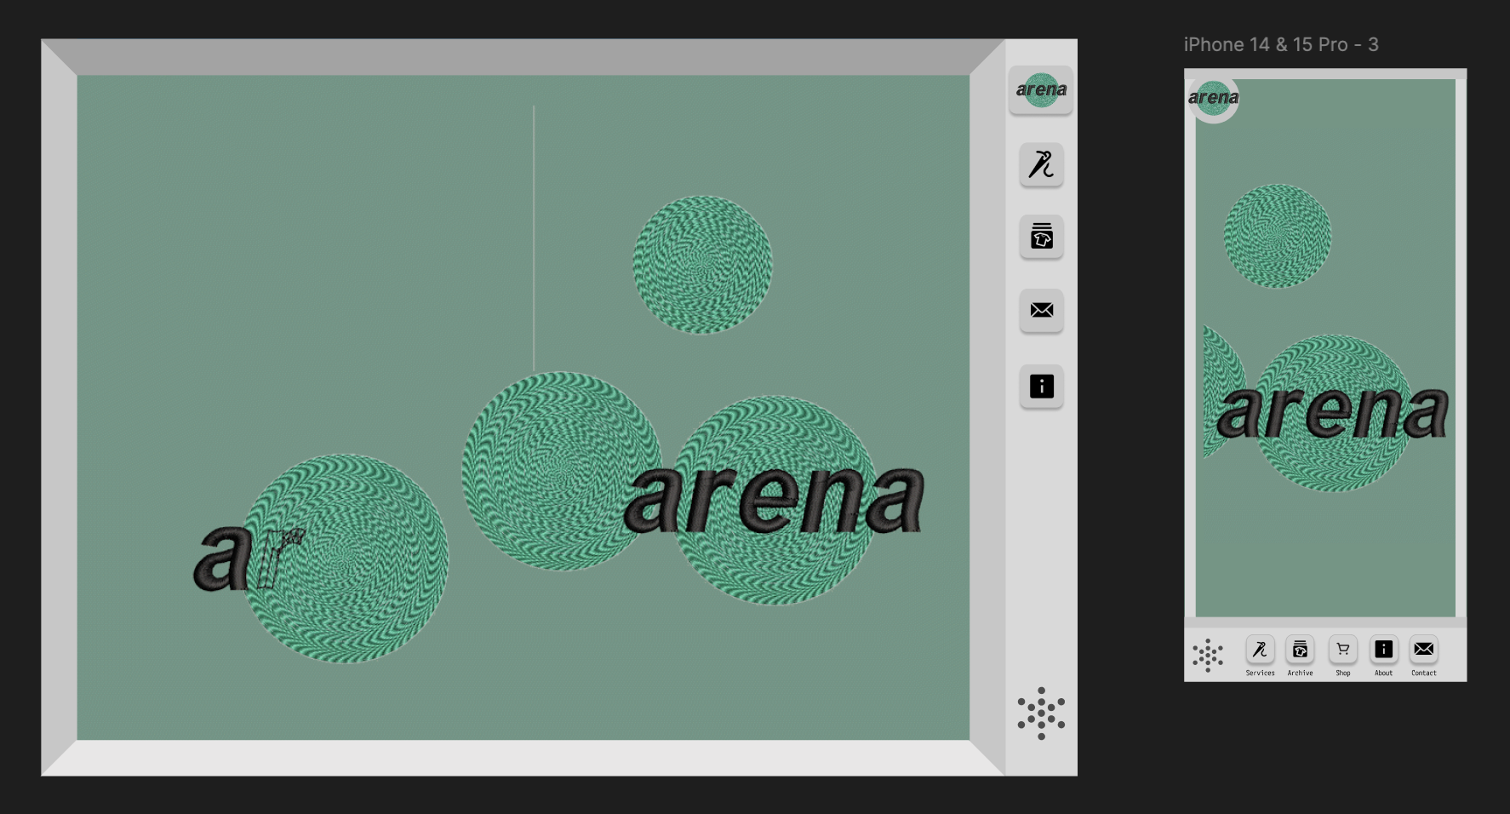Tap the About info icon in mobile nav
Image resolution: width=1510 pixels, height=814 pixels.
[x=1383, y=650]
